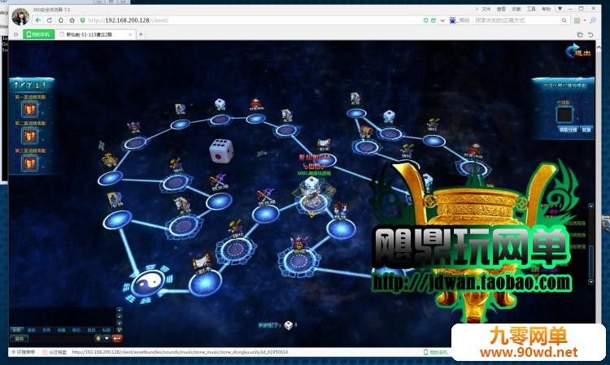The height and width of the screenshot is (365, 610).
Task: Click the right side panel scroll down arrow
Action: coord(591,281)
